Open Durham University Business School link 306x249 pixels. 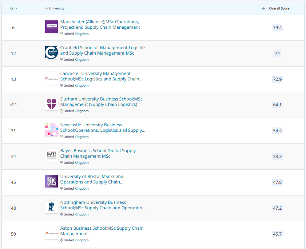pyautogui.click(x=101, y=102)
